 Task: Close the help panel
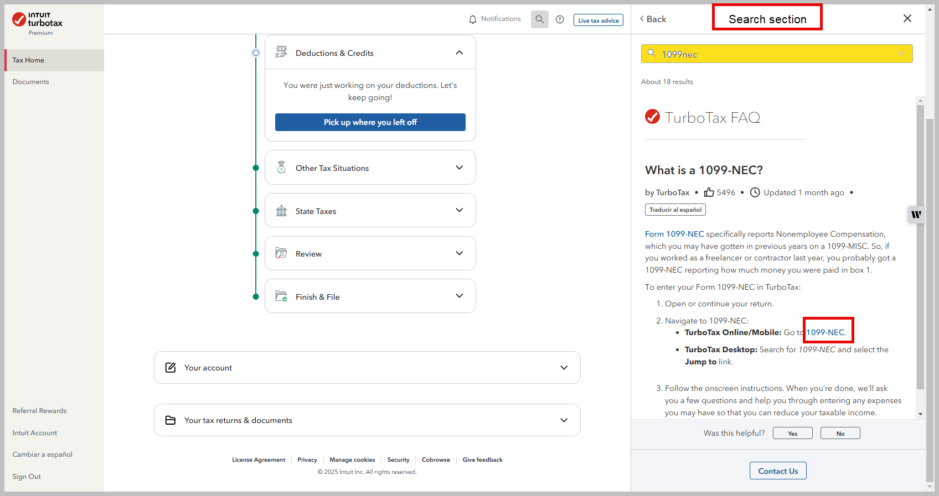[x=907, y=19]
